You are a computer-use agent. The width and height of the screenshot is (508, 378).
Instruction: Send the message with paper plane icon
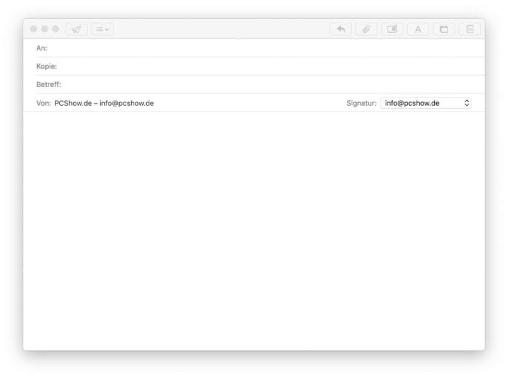coord(76,30)
